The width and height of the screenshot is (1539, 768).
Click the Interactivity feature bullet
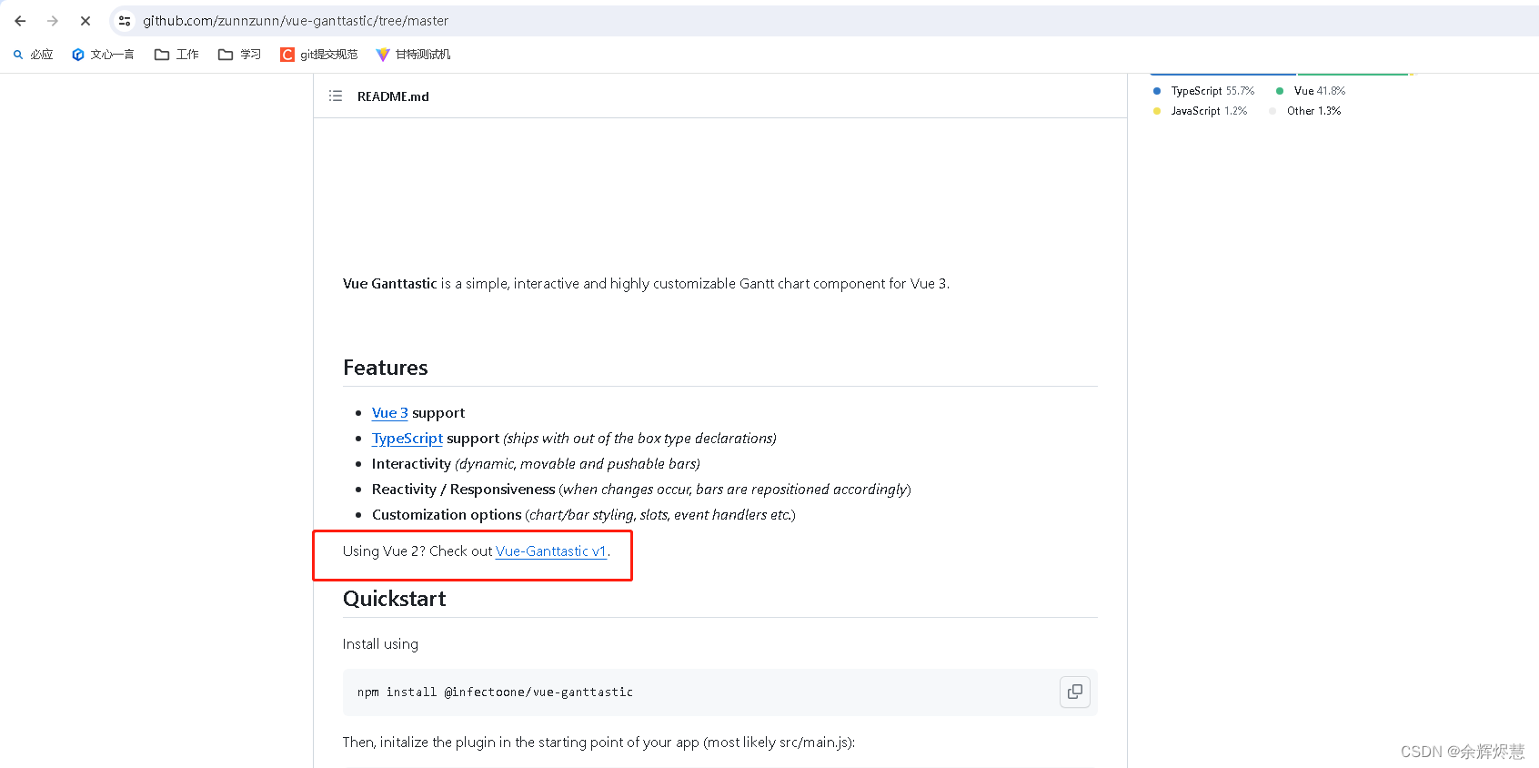pos(536,464)
